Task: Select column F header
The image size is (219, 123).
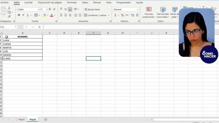Action: (93, 33)
